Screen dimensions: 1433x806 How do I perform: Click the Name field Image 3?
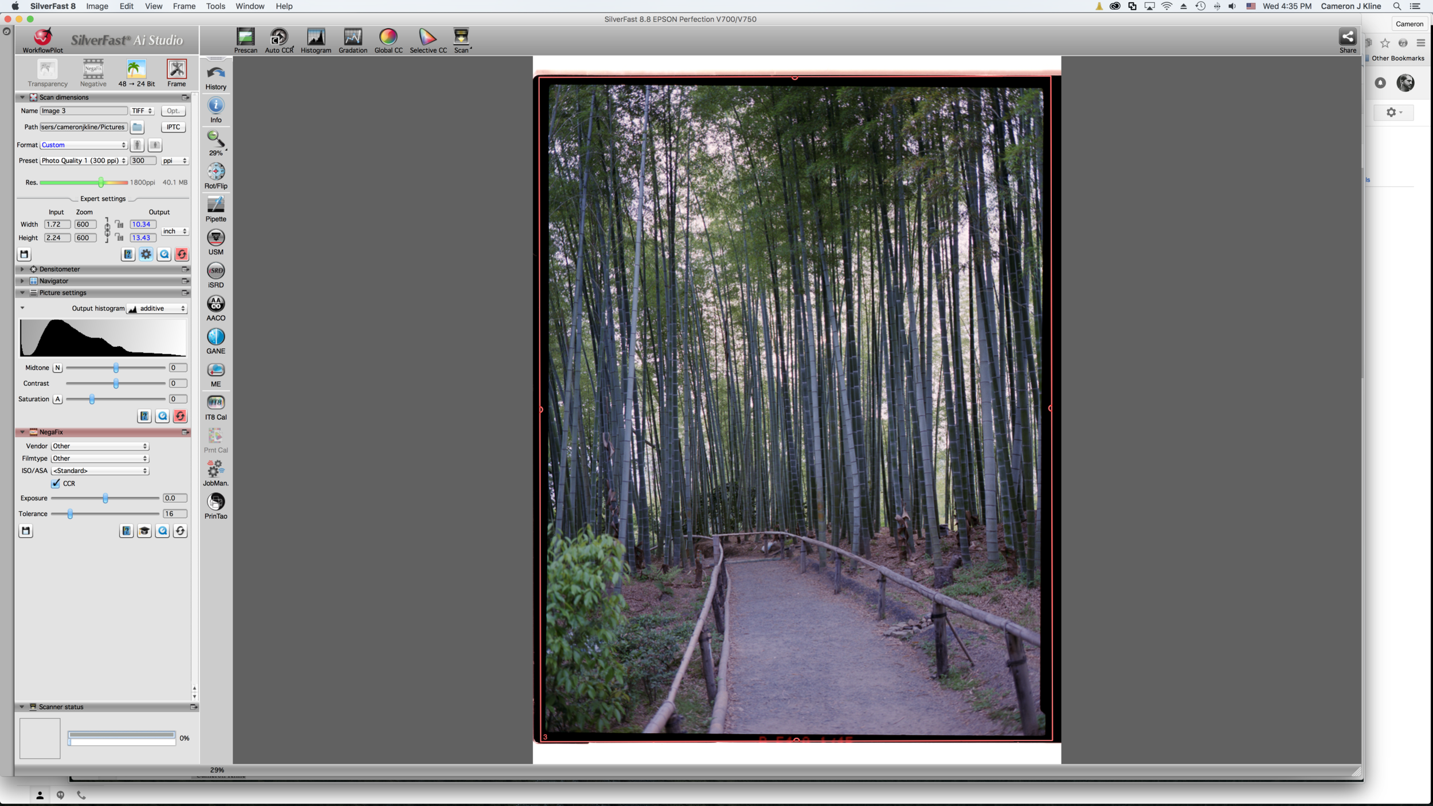pos(84,111)
